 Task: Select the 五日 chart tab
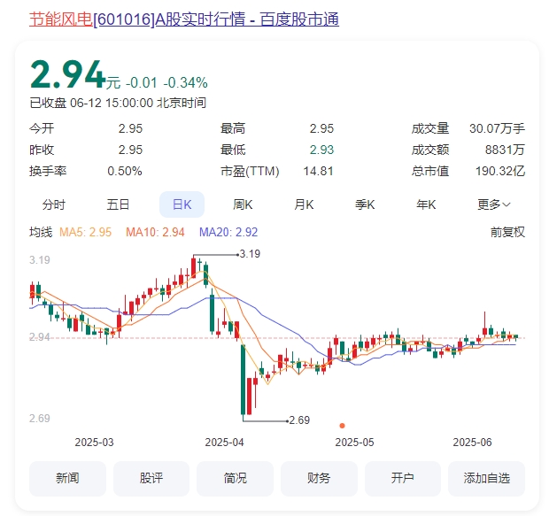click(118, 204)
